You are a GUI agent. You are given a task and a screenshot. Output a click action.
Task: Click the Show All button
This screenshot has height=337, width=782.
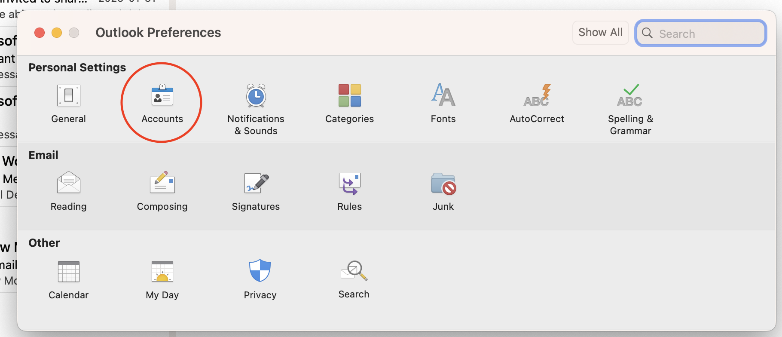click(x=600, y=32)
